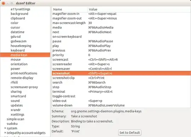Viewport: 191px width, 137px height.
Task: Click the Value column header
Action: [139, 10]
